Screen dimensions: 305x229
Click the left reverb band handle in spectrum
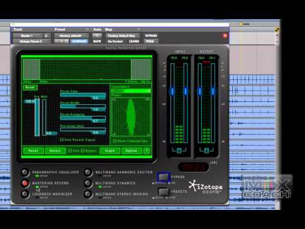coord(31,69)
